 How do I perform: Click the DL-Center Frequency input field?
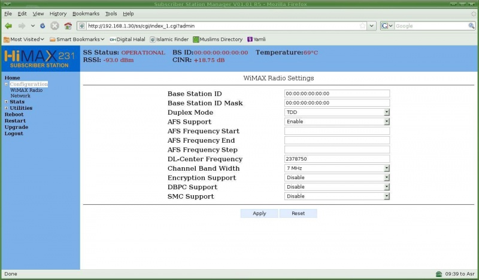click(x=336, y=159)
